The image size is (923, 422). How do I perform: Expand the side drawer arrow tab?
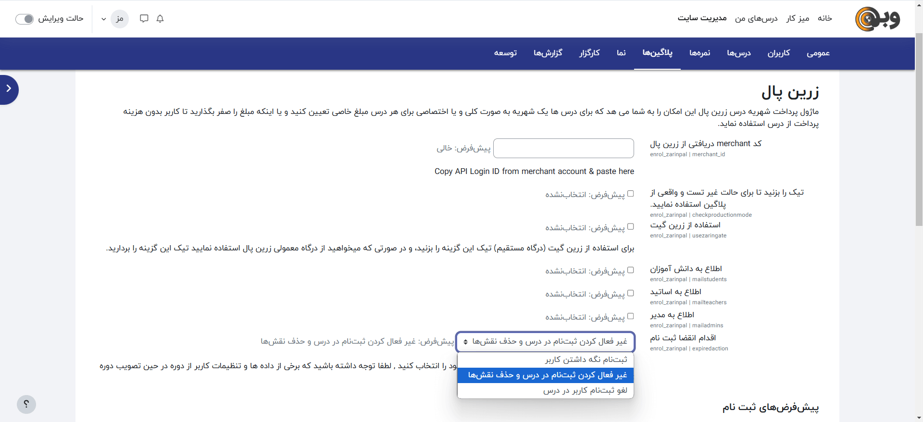(x=9, y=89)
